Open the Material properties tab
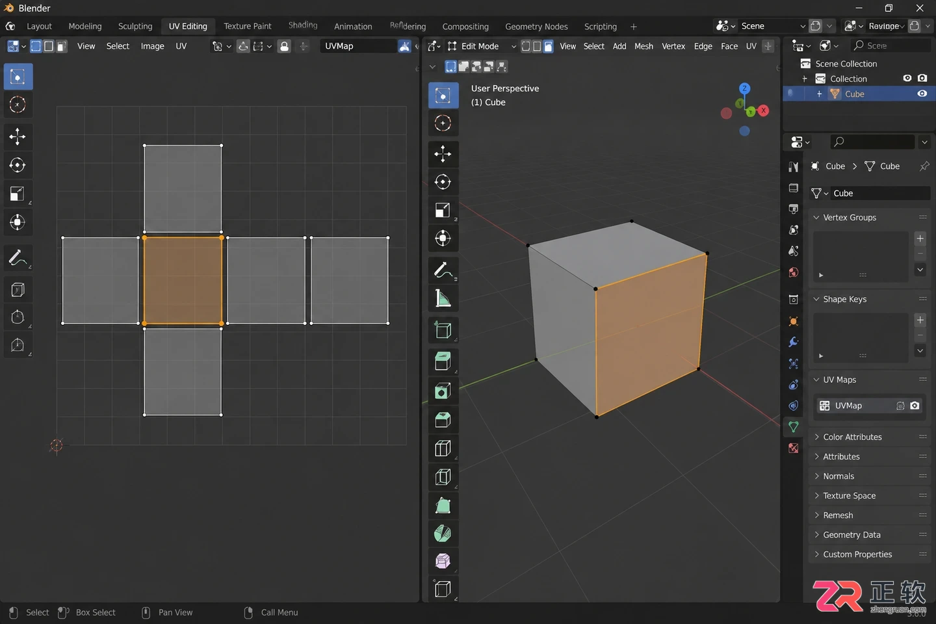The height and width of the screenshot is (624, 936). pos(794,448)
